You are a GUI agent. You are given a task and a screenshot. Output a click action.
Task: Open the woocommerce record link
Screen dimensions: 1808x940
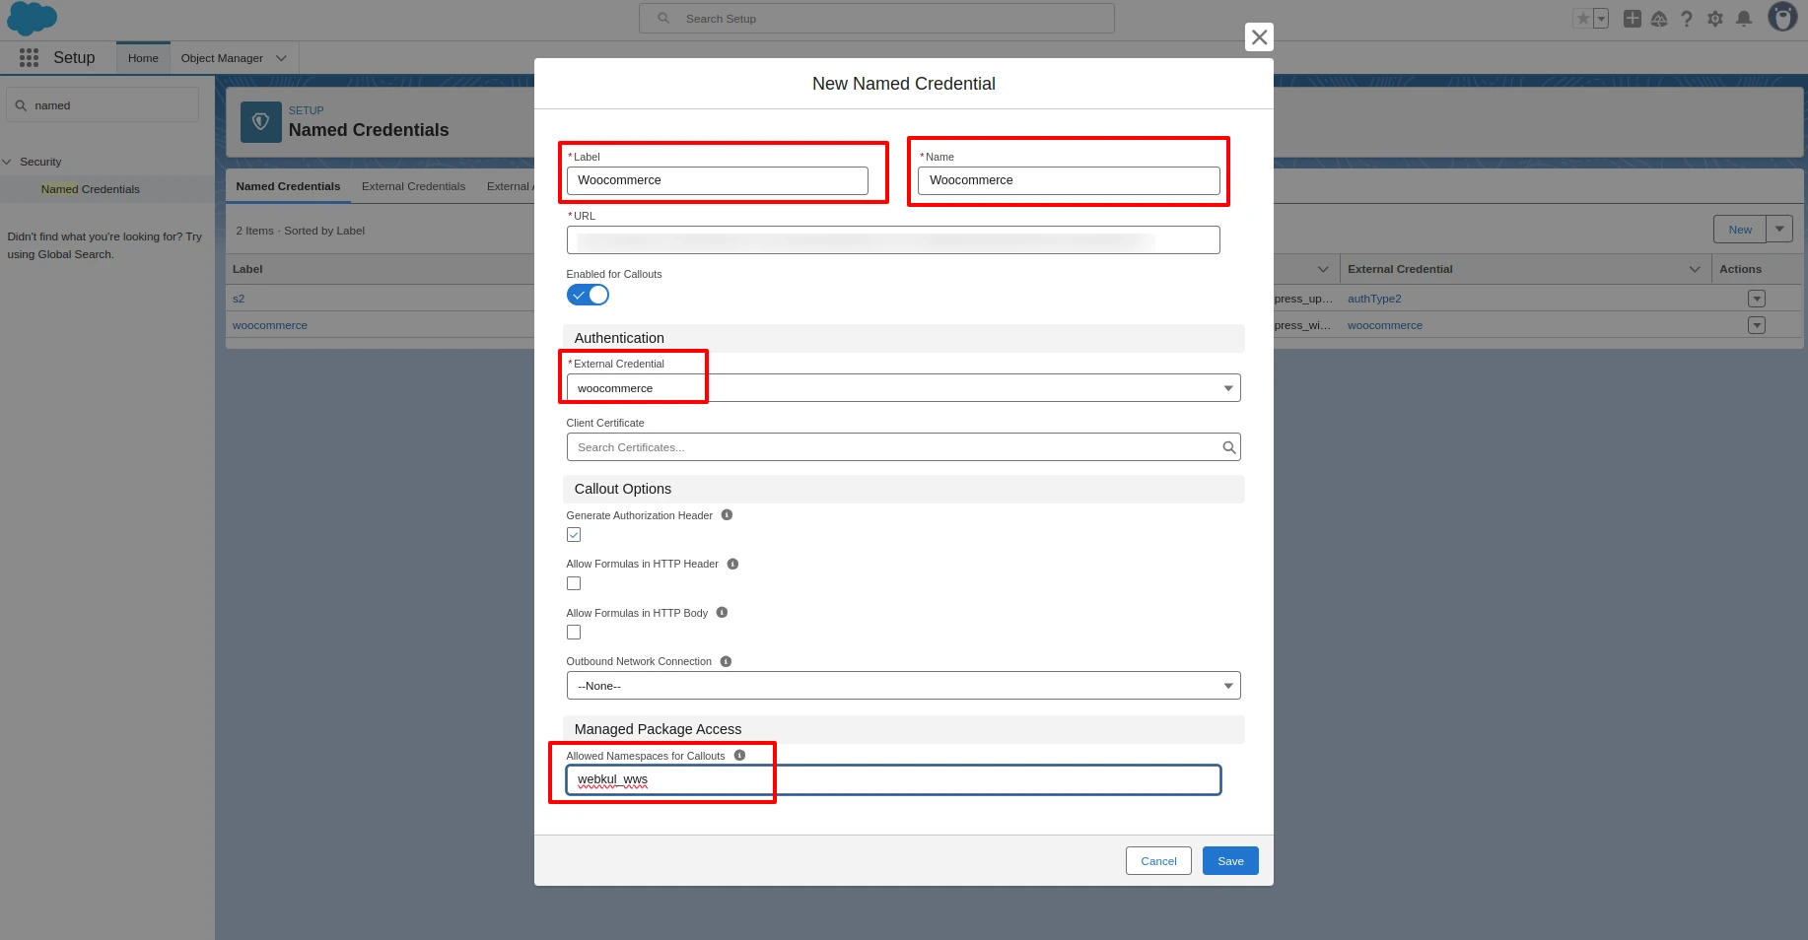coord(269,325)
